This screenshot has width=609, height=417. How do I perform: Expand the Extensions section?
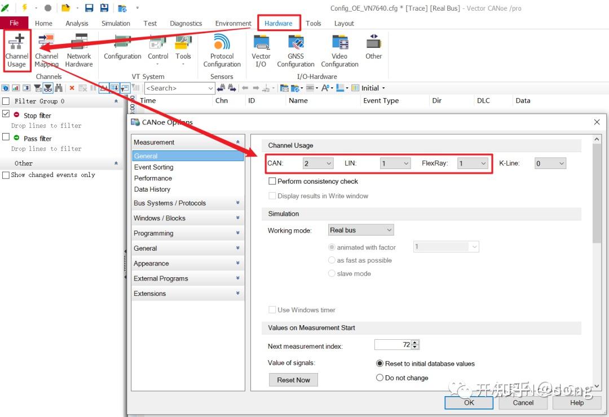tap(188, 294)
